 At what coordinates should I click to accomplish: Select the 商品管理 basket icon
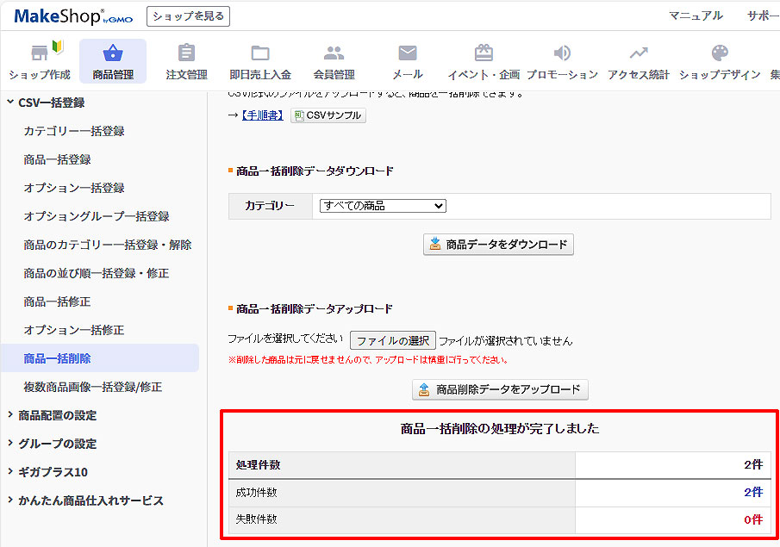113,53
